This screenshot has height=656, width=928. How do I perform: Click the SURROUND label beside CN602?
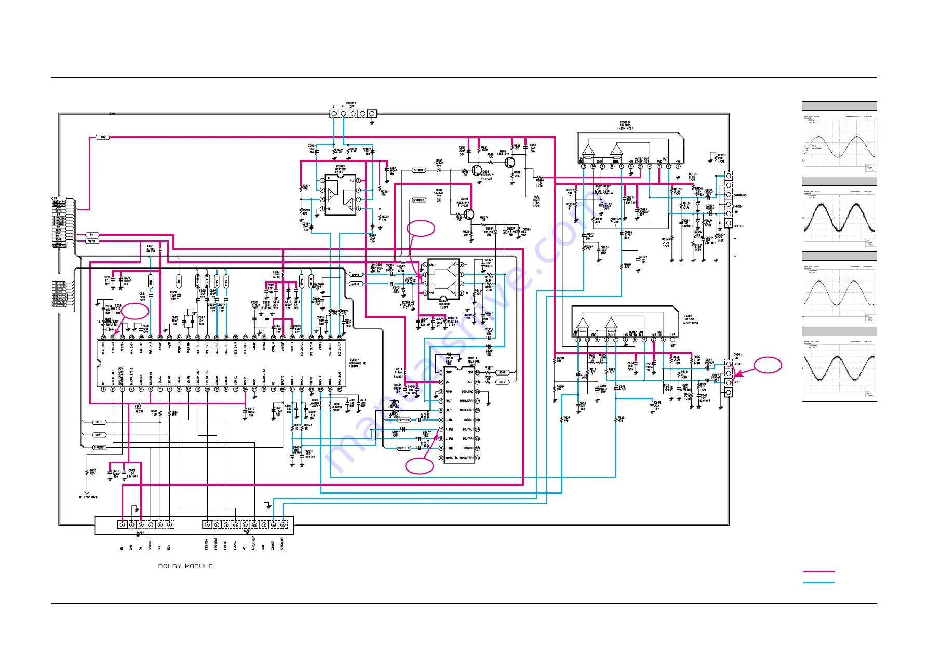pyautogui.click(x=740, y=195)
